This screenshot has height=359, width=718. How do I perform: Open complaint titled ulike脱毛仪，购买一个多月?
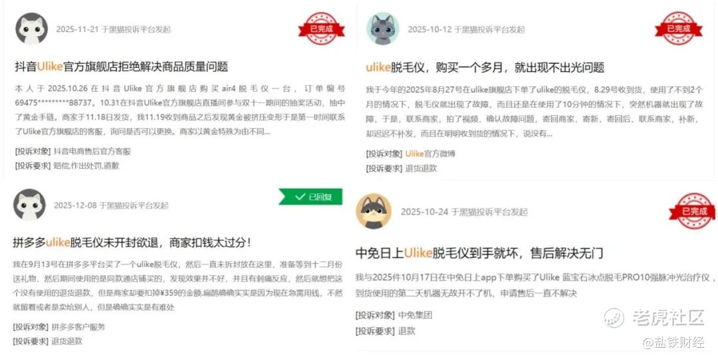(485, 67)
